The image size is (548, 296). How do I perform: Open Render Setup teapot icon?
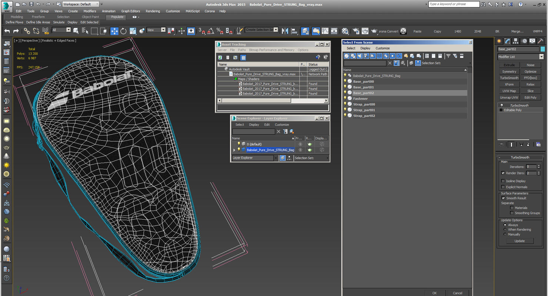pos(356,31)
